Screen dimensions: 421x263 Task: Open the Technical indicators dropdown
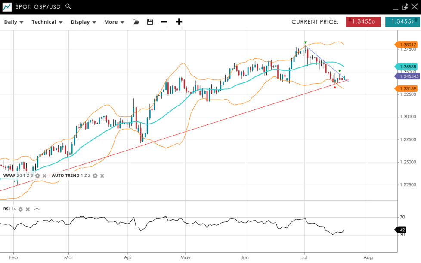point(47,22)
